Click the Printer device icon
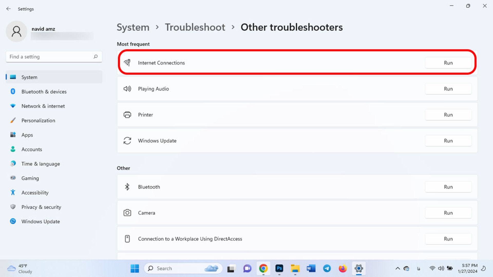Viewport: 493px width, 277px height. tap(127, 114)
